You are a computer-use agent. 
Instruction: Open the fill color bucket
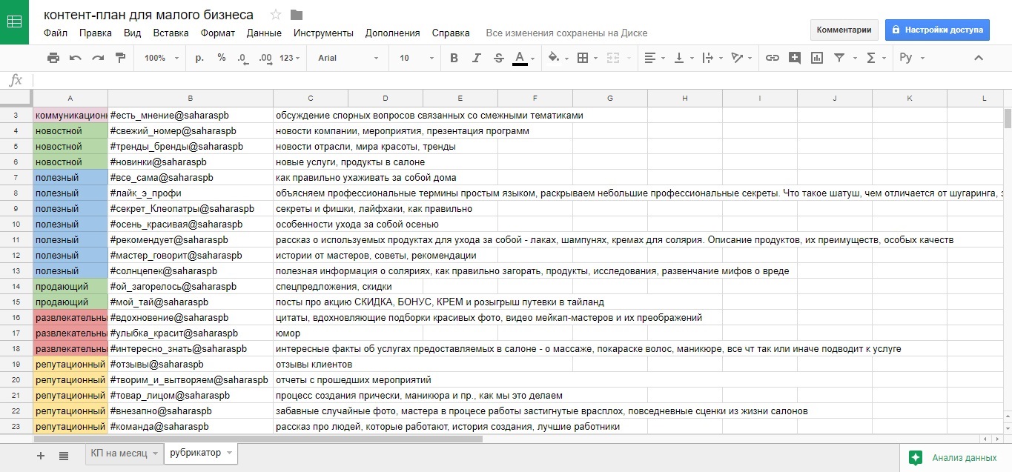pos(558,58)
